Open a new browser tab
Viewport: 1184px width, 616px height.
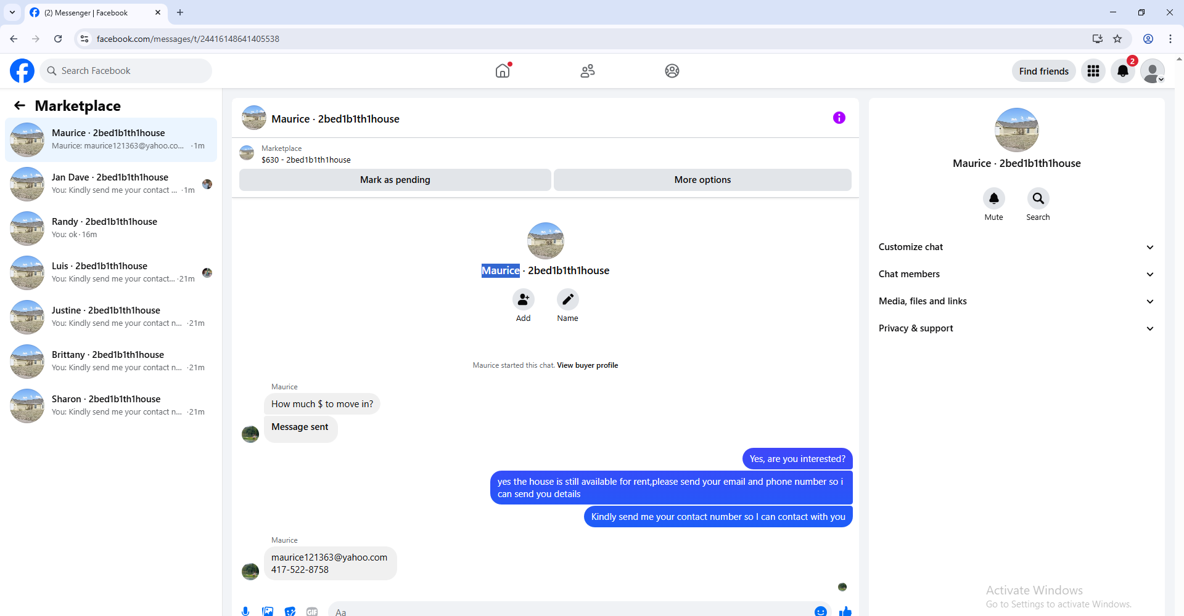180,12
